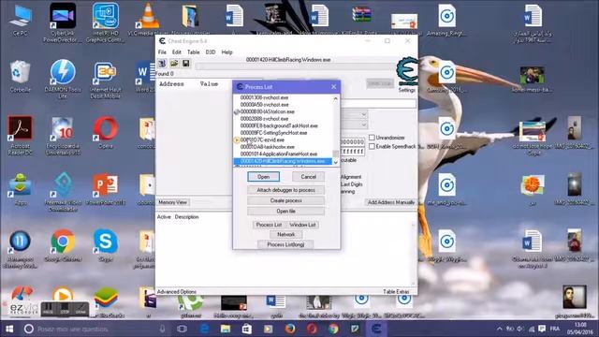Open the Edit menu
Screen dimensions: 599x337
pos(177,52)
